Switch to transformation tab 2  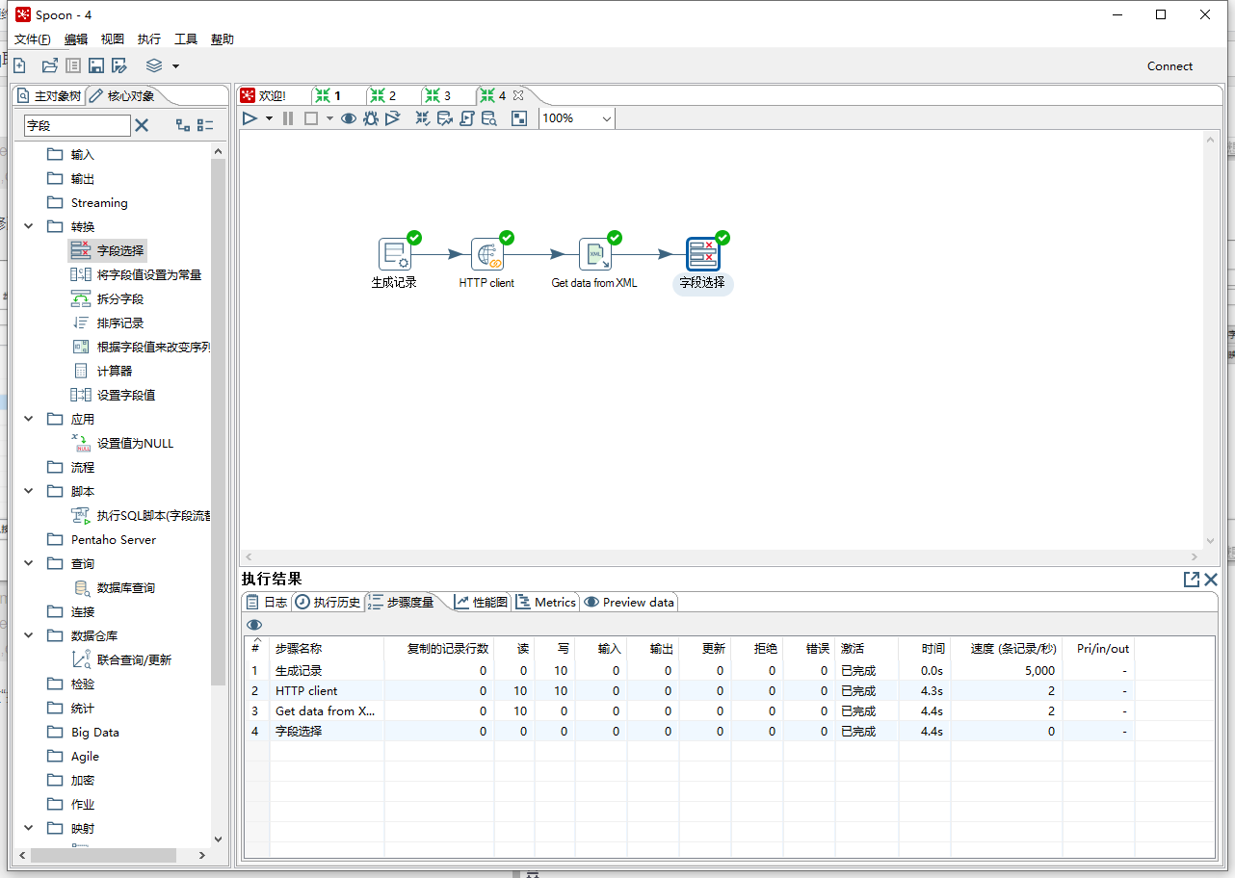382,96
